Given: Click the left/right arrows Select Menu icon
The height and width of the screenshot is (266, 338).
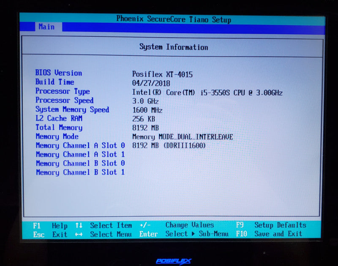Looking at the screenshot, I should pyautogui.click(x=79, y=235).
